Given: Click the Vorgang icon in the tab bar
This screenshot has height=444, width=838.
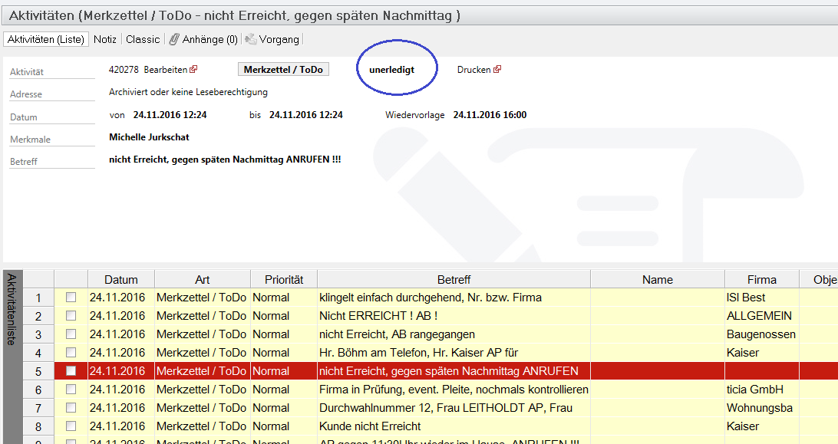Looking at the screenshot, I should click(x=250, y=39).
